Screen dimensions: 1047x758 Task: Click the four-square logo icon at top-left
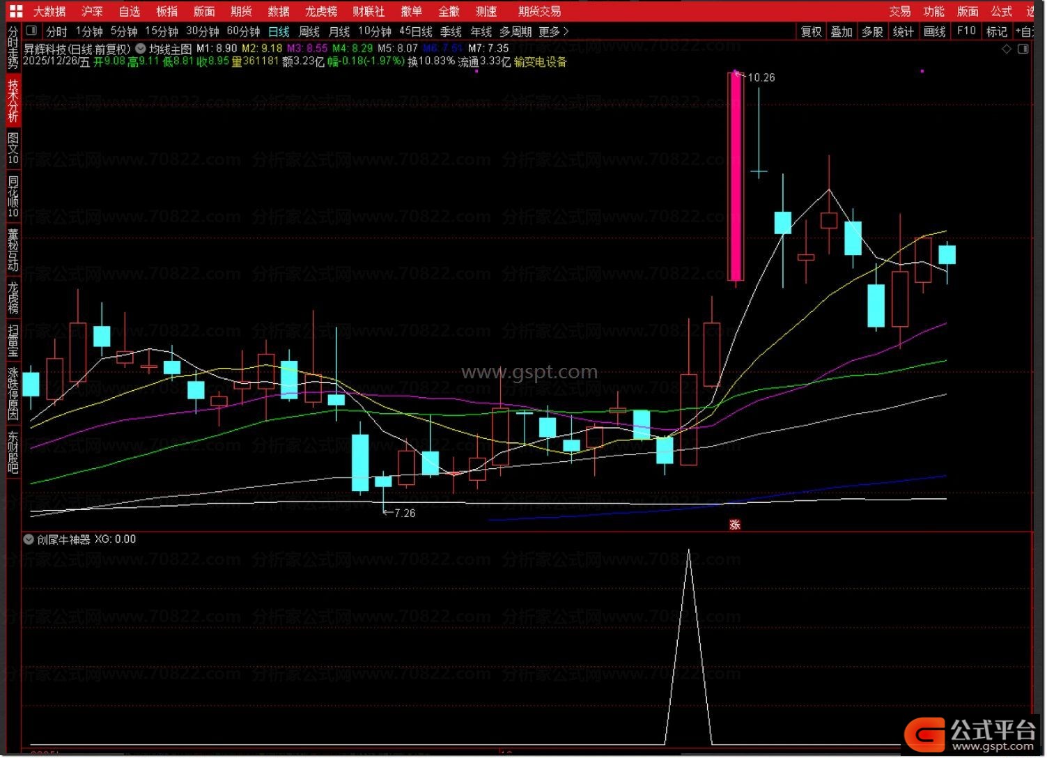(x=15, y=11)
